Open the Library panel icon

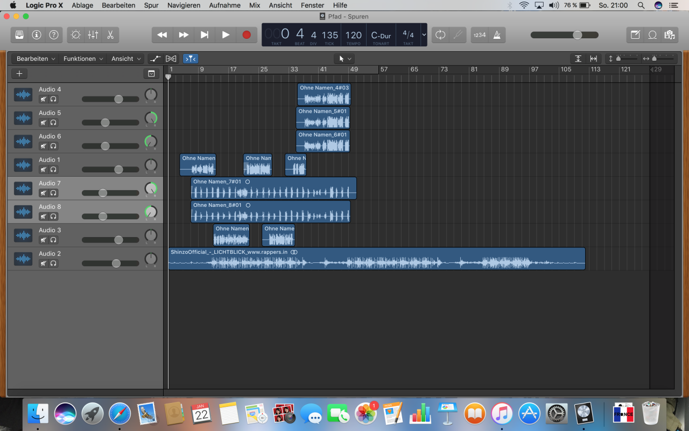click(19, 35)
